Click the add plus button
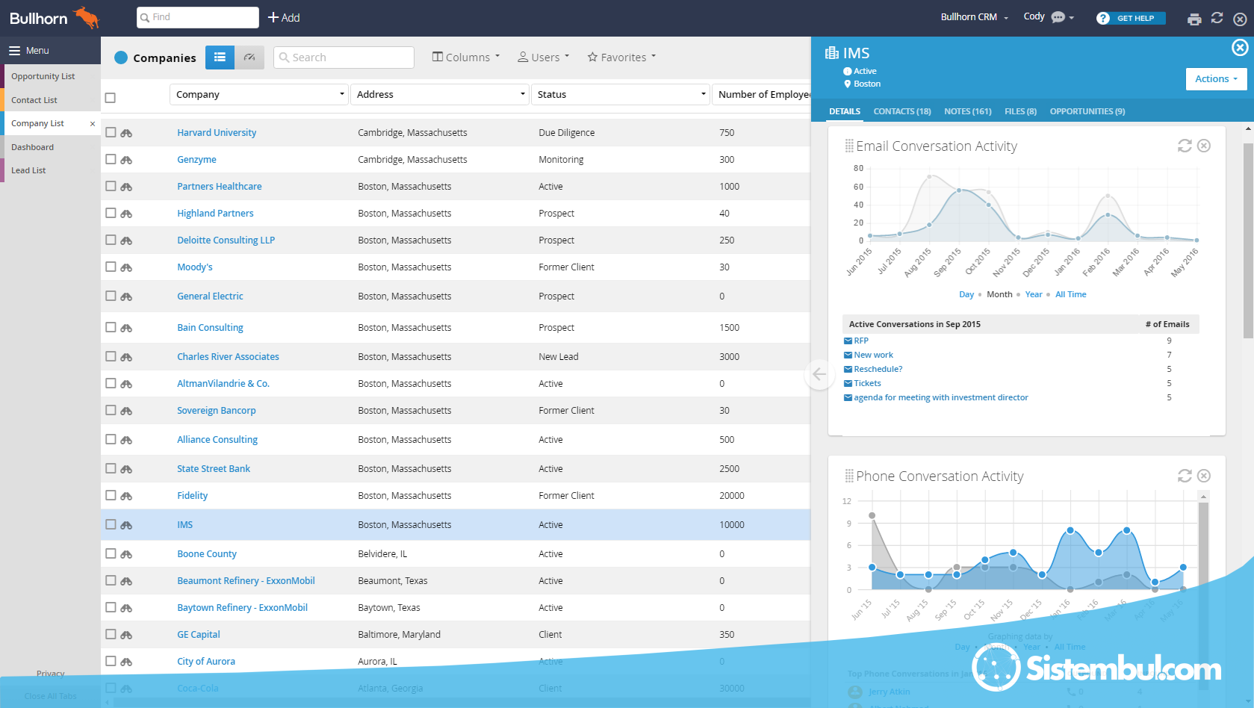Image resolution: width=1254 pixels, height=708 pixels. 284,18
